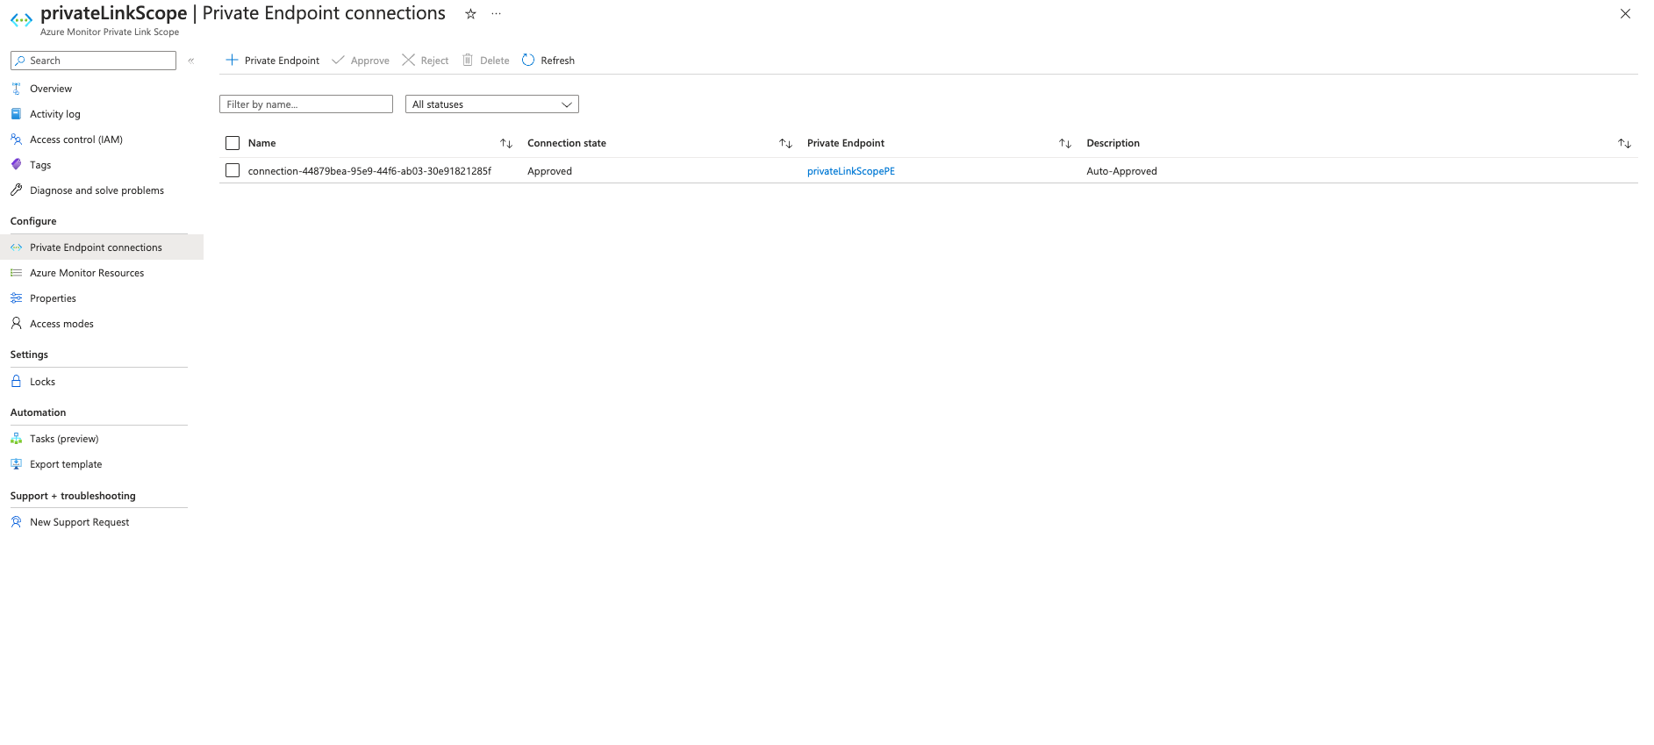
Task: Click the Filter by name input field
Action: coord(305,104)
